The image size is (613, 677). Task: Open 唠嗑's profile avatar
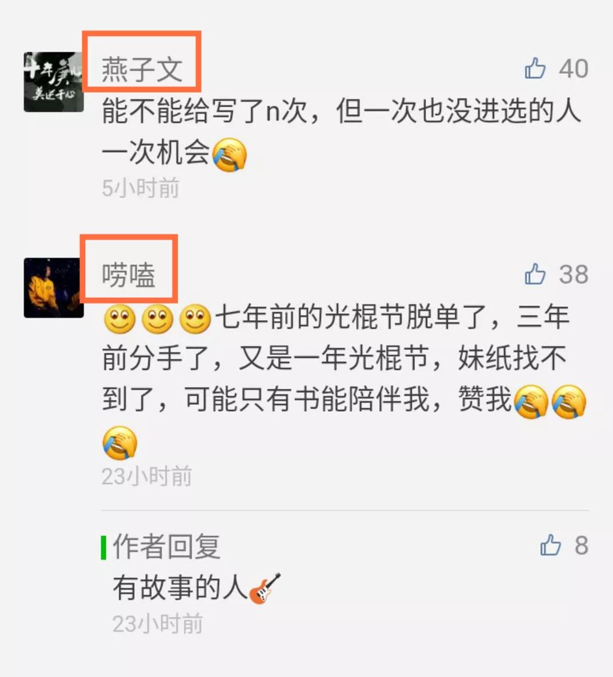click(x=54, y=288)
